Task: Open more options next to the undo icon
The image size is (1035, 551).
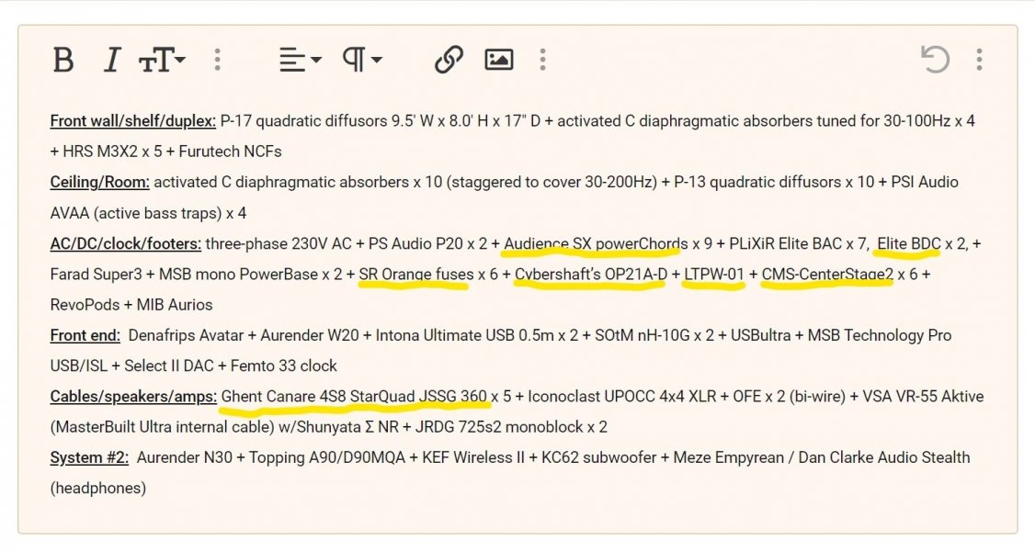Action: 979,61
